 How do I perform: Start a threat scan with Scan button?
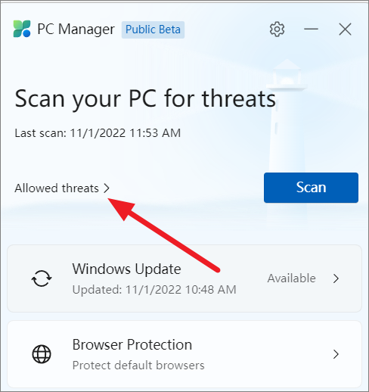[x=311, y=188]
